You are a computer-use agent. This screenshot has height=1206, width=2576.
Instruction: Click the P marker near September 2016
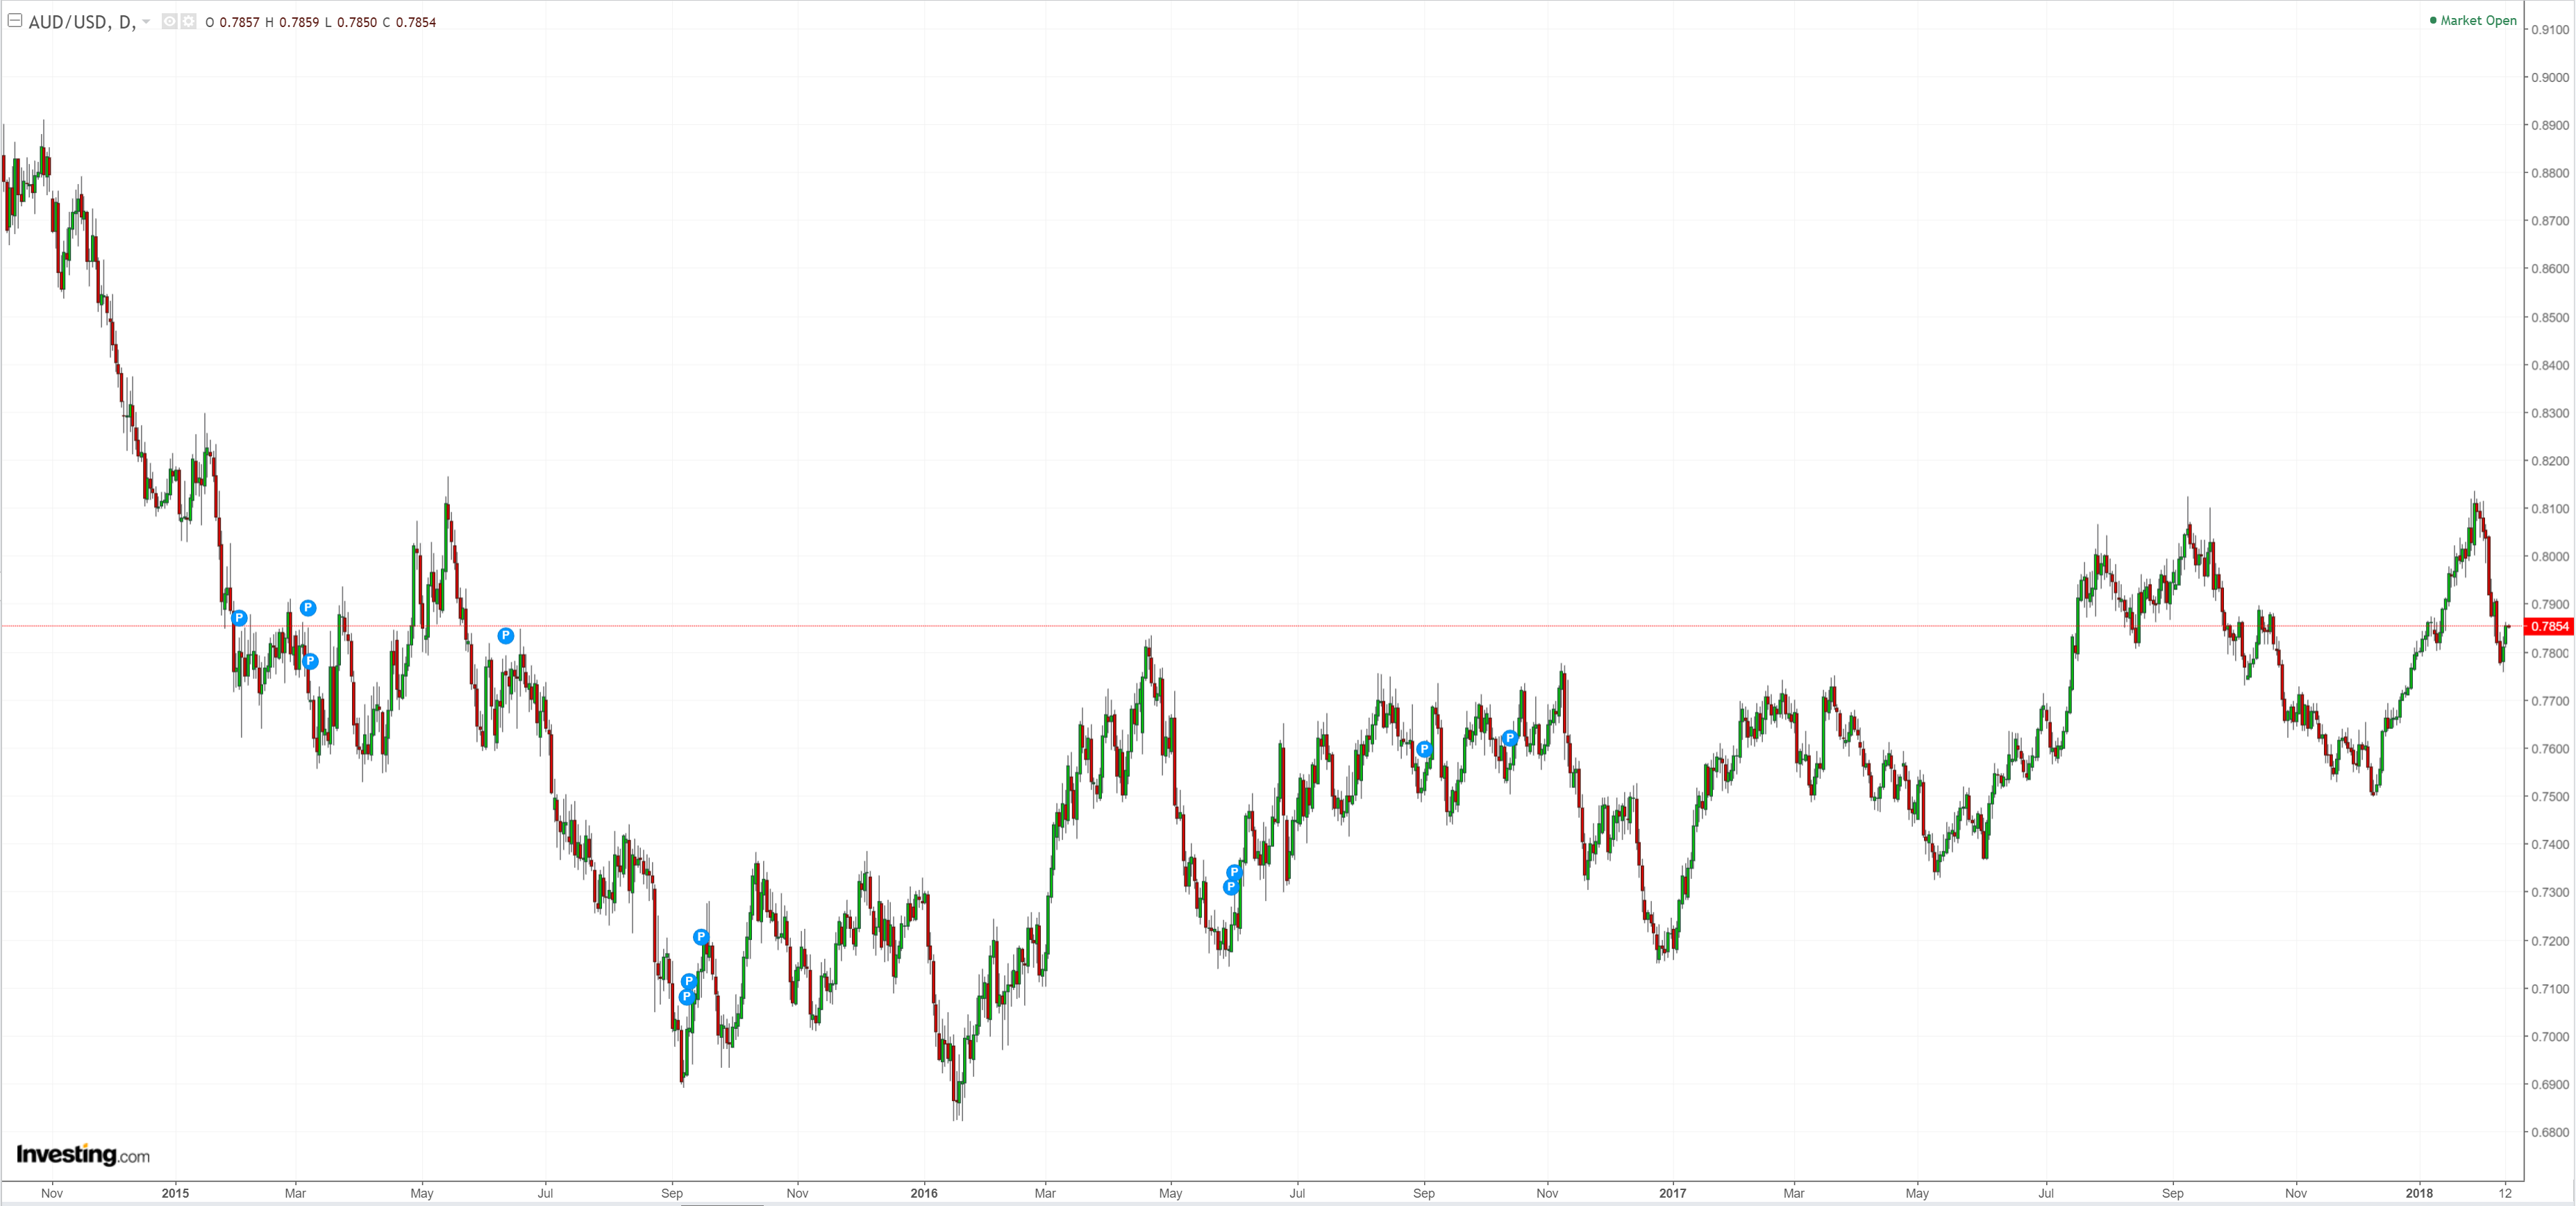coord(1424,749)
